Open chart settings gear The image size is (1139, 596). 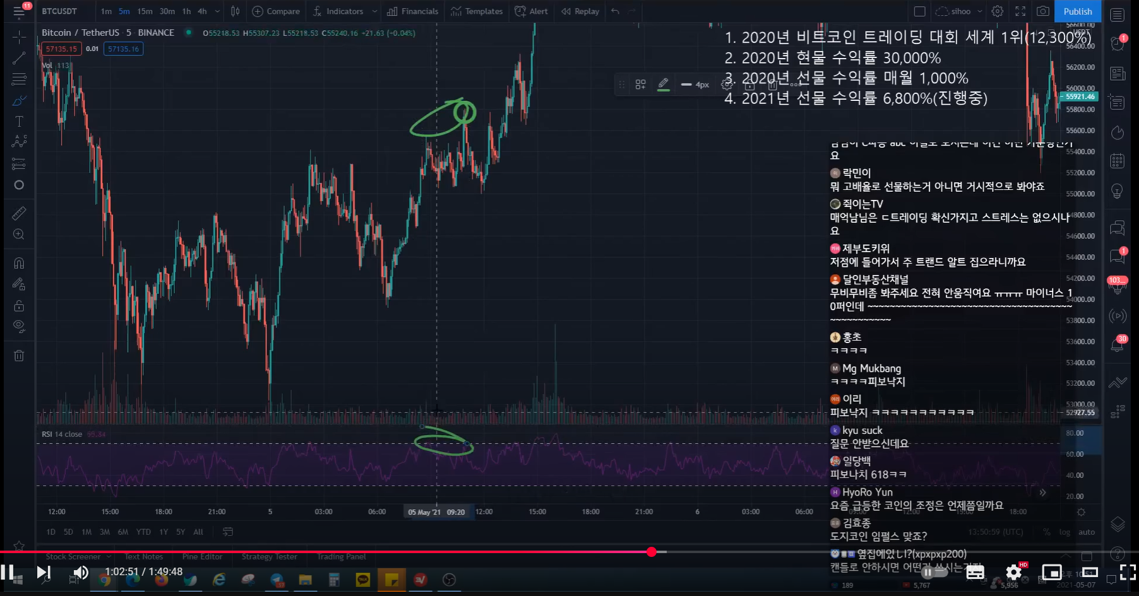coord(998,11)
